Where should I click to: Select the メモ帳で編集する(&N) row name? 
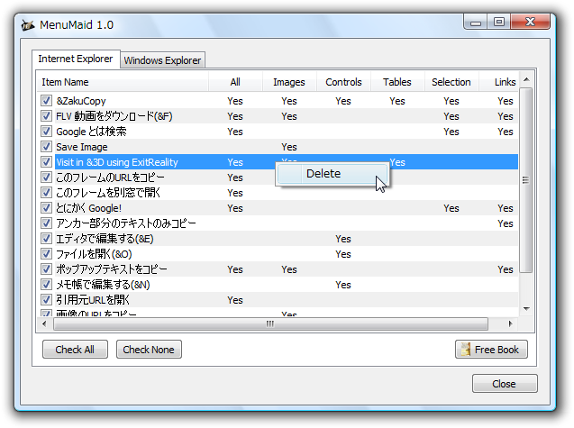103,285
